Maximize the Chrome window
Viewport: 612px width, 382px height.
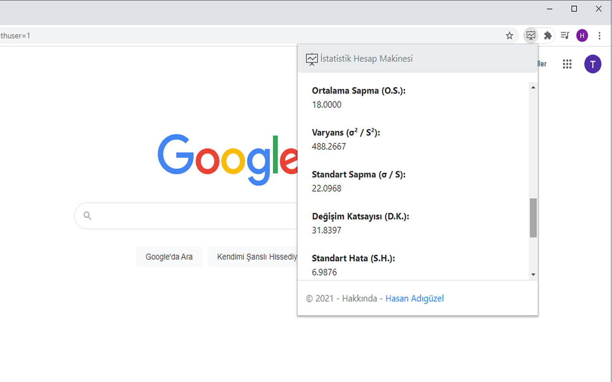574,9
